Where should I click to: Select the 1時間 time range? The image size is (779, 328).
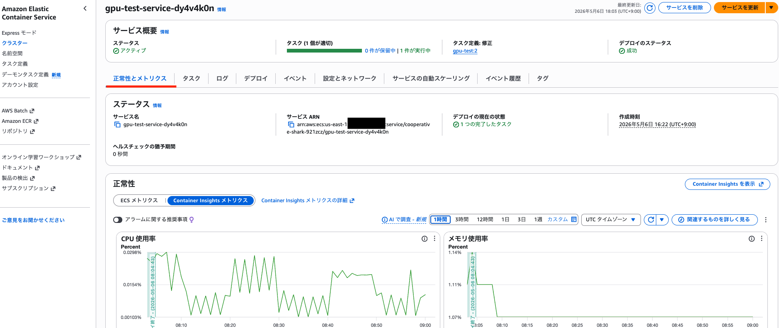440,220
